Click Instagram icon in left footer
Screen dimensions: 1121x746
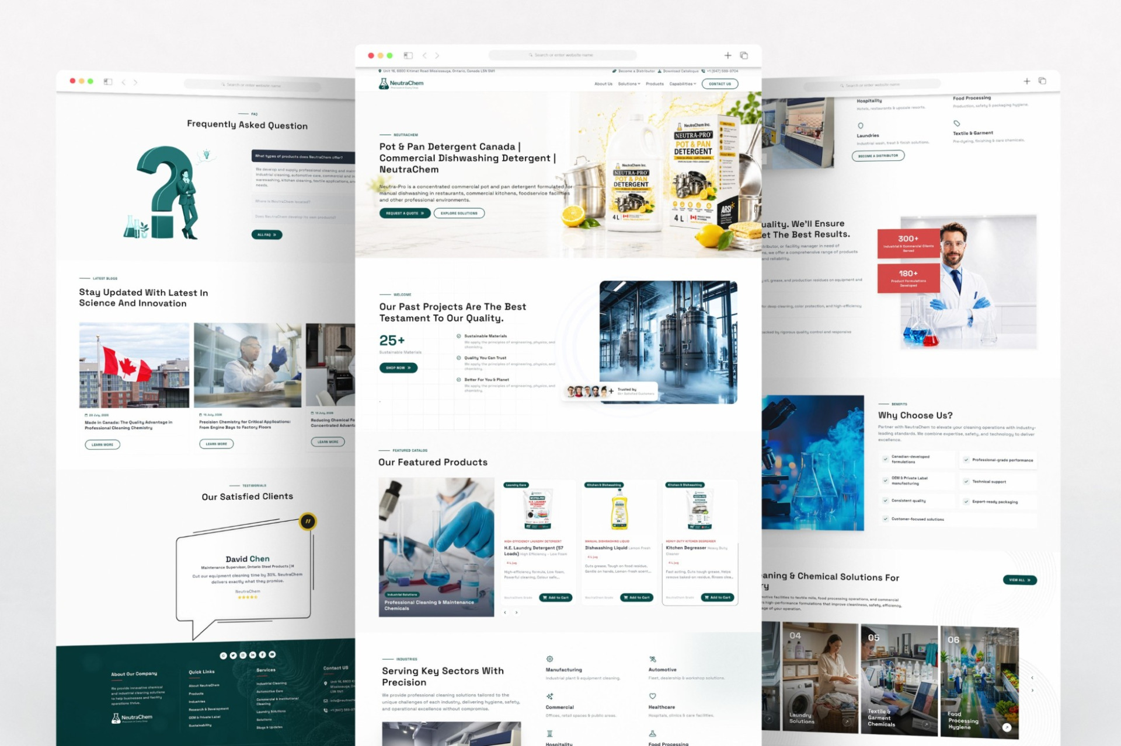pyautogui.click(x=243, y=655)
